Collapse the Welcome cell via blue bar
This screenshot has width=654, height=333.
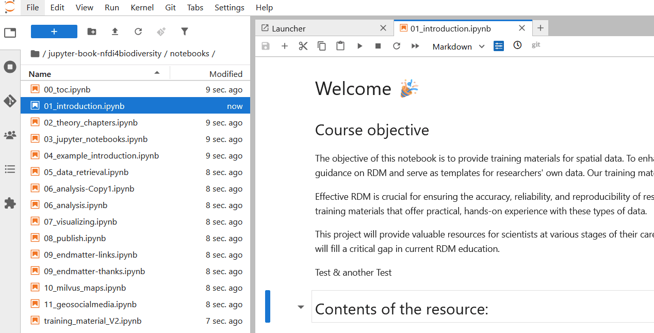pos(268,306)
